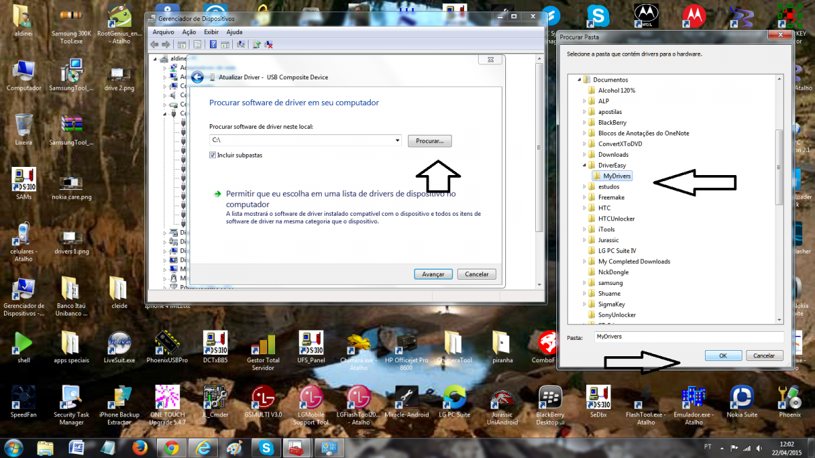Open Word from the taskbar

(77, 448)
